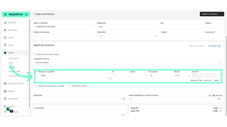Viewport: 227px width, 127px height.
Task: Click the Numéro input field
Action: (213, 27)
